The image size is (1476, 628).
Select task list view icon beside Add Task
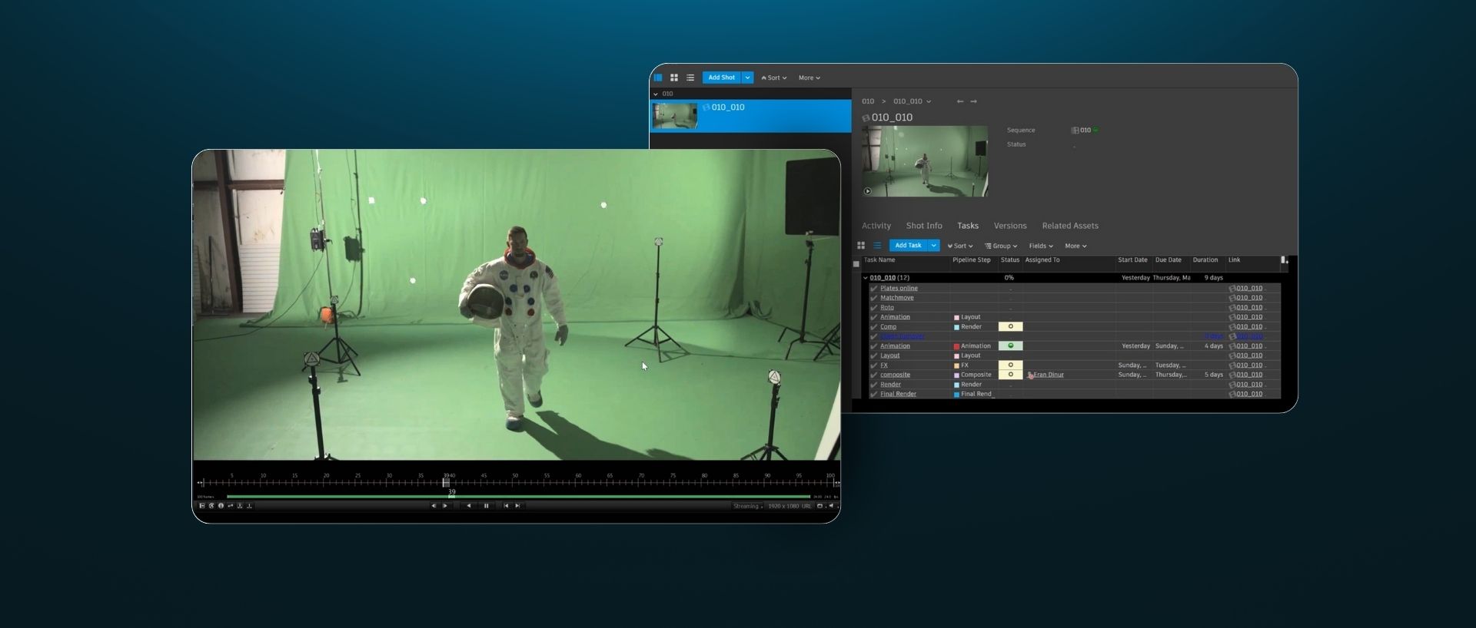[x=877, y=246]
